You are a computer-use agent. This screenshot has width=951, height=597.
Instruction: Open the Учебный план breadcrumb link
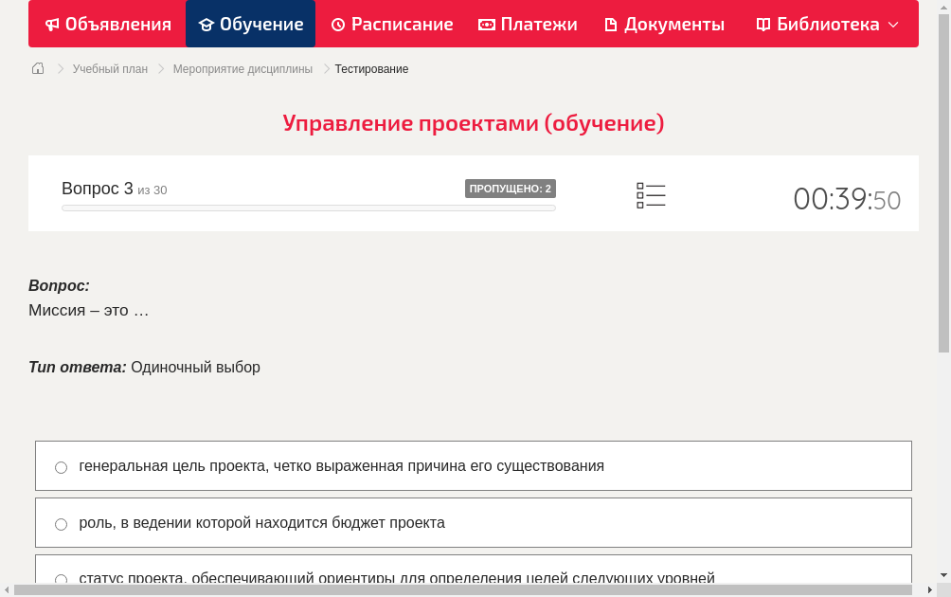(x=112, y=68)
